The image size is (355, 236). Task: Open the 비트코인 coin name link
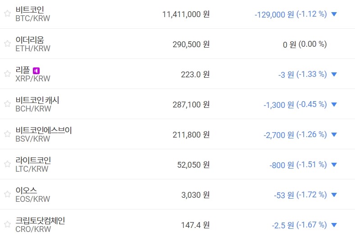[x=30, y=10]
